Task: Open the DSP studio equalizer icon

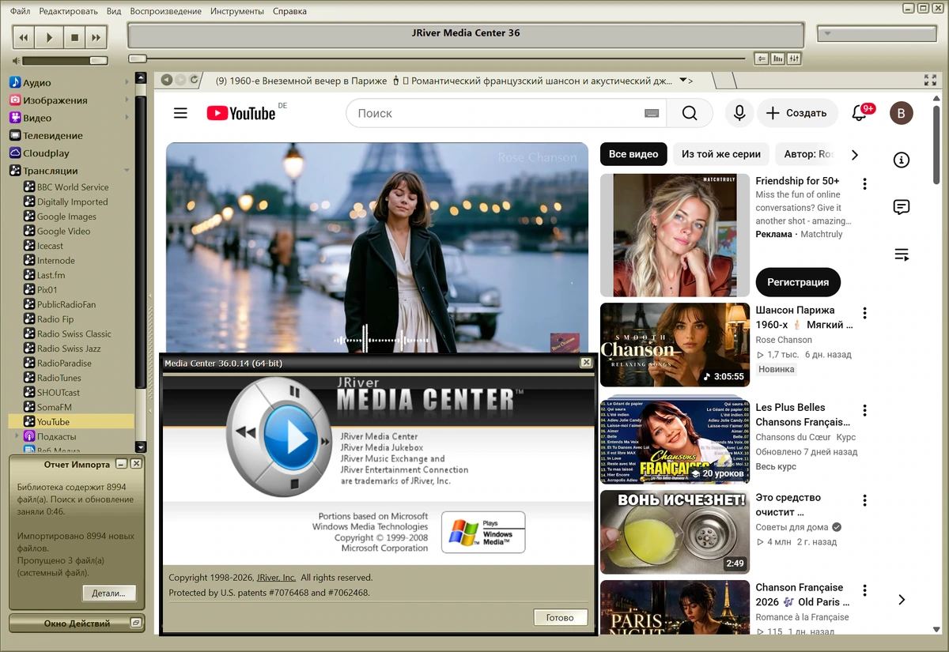Action: pos(794,58)
